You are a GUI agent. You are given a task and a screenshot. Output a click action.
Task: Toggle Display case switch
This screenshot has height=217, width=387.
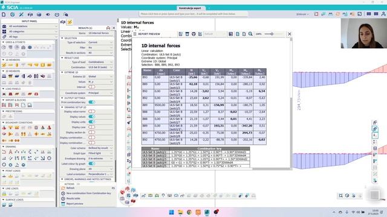point(91,127)
